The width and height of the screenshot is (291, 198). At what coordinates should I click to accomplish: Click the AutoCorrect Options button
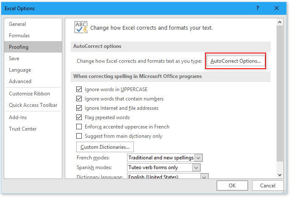[x=236, y=61]
